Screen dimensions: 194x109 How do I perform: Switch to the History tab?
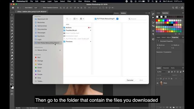116,13
